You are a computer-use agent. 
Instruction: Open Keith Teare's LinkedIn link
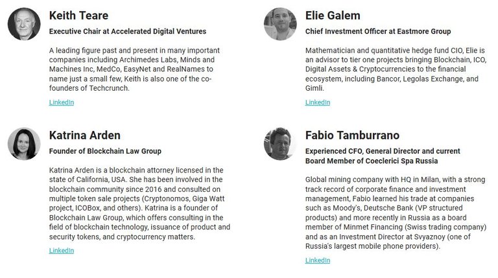(62, 102)
